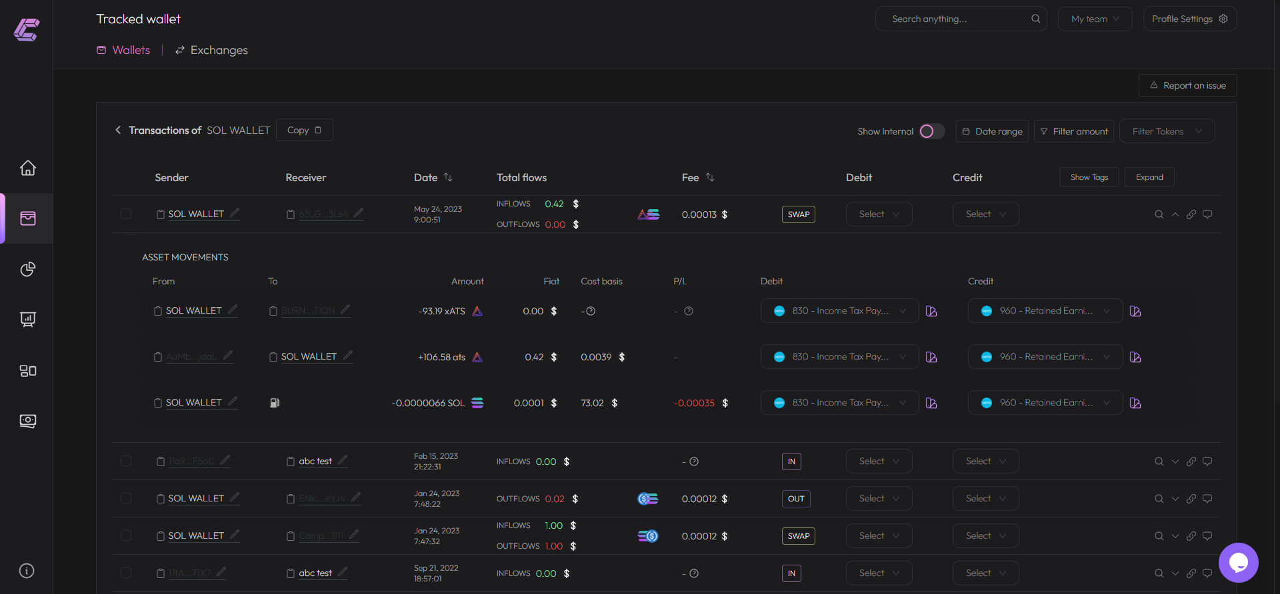This screenshot has height=594, width=1280.
Task: Open the Filter Tokens dropdown
Action: [1167, 131]
